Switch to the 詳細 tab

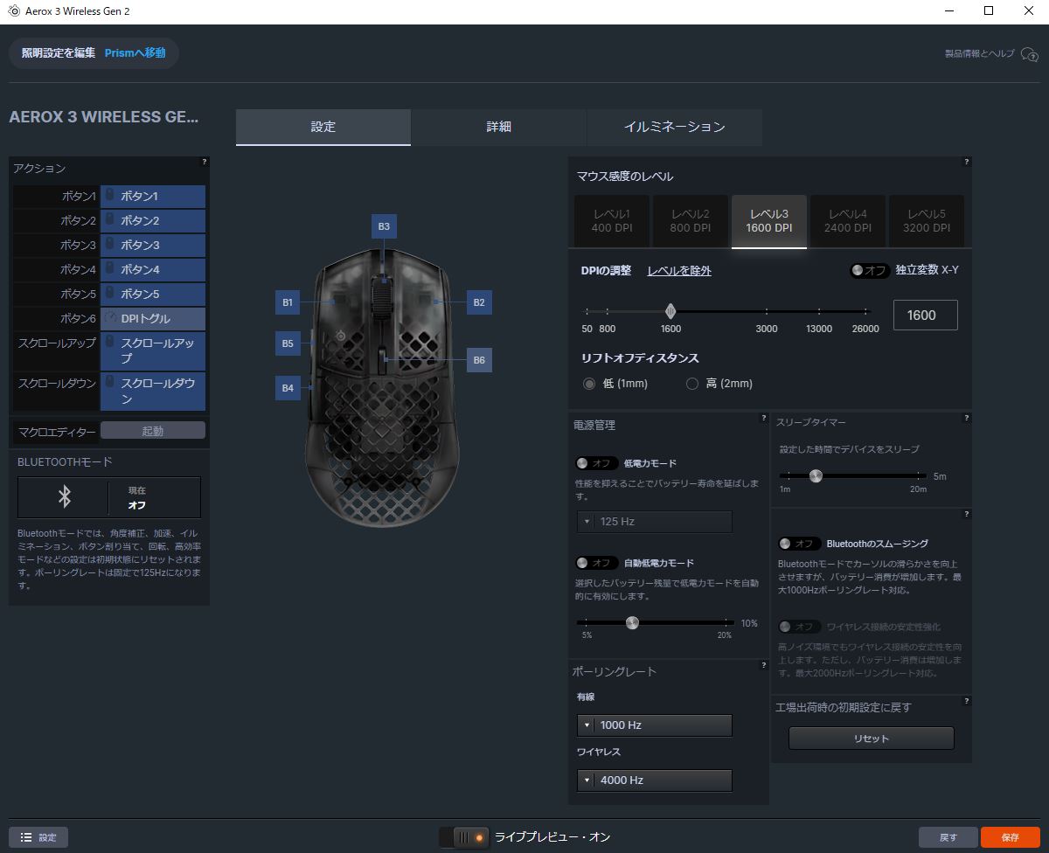pos(498,127)
